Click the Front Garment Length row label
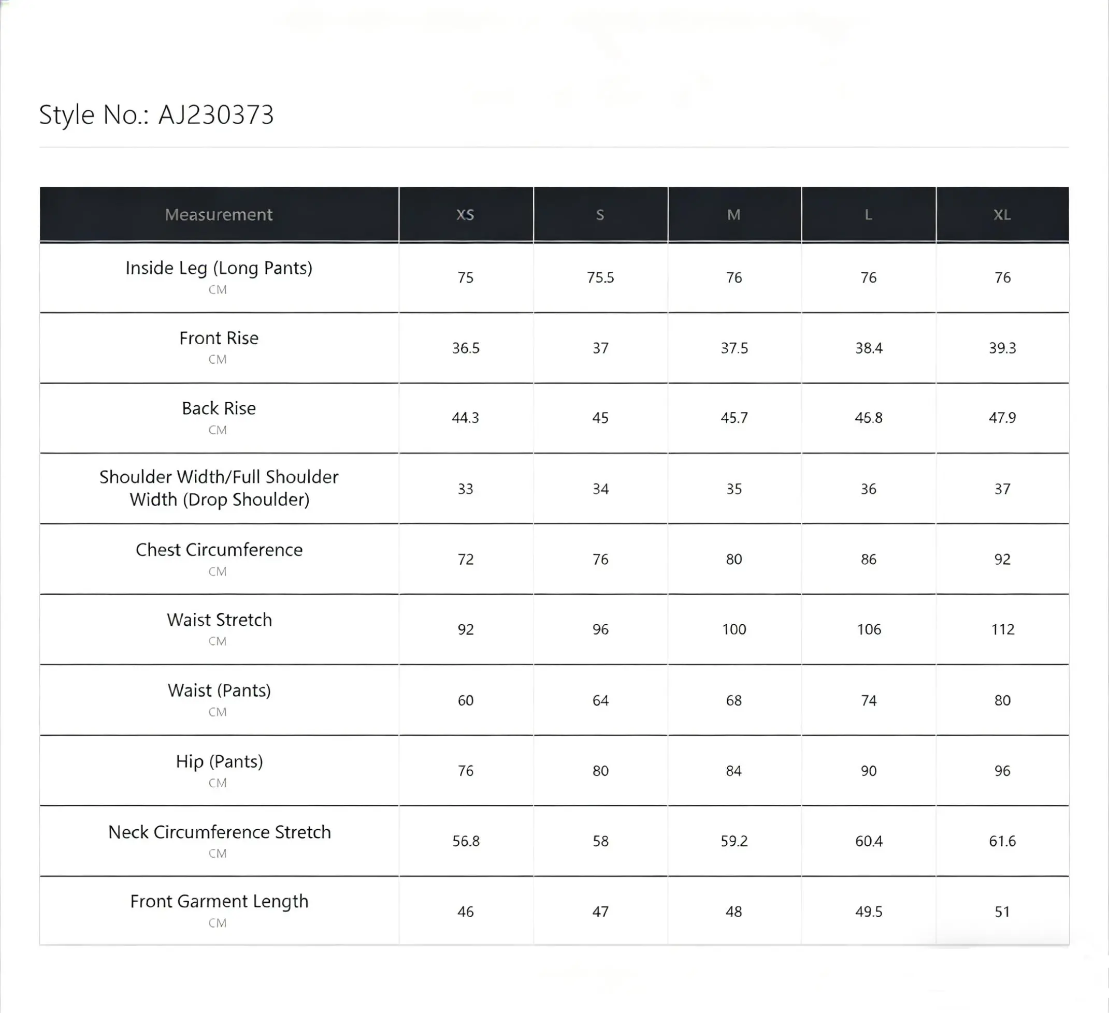Image resolution: width=1109 pixels, height=1013 pixels. tap(219, 901)
